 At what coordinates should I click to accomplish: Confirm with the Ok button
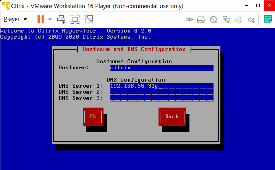tap(93, 117)
